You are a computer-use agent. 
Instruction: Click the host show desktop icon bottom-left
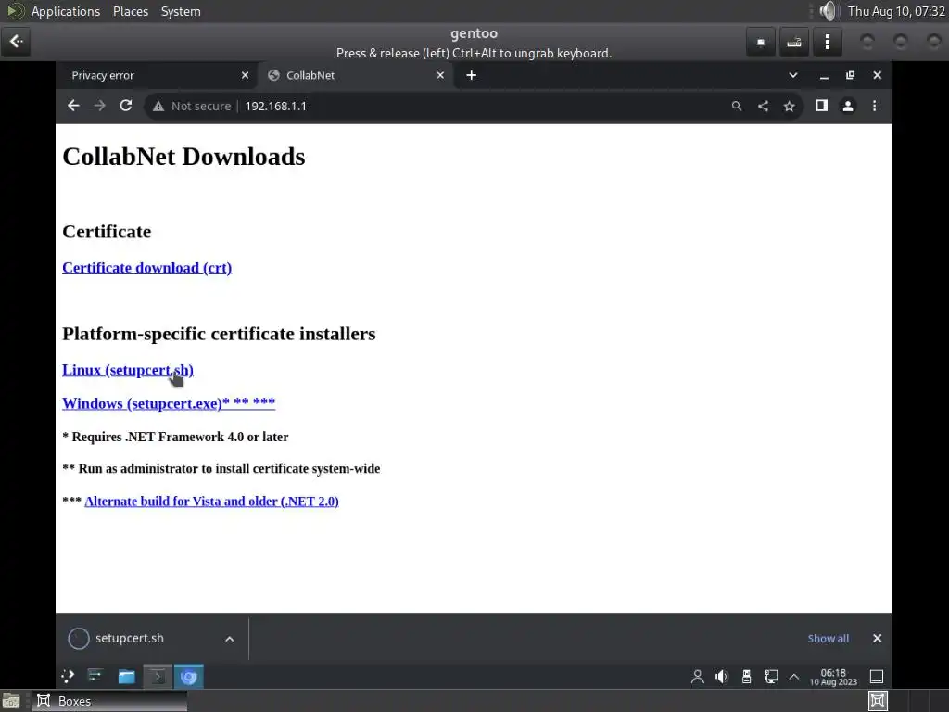10,701
